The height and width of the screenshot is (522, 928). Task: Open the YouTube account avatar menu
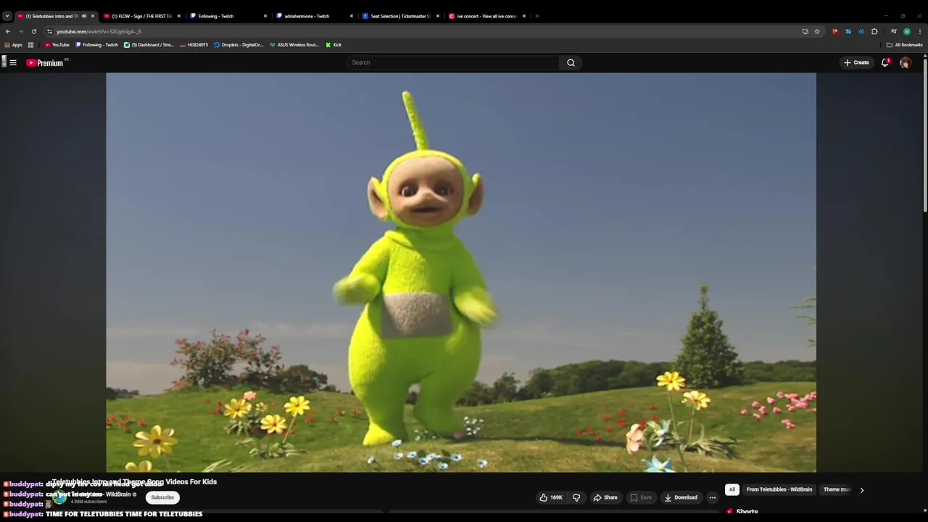point(906,62)
